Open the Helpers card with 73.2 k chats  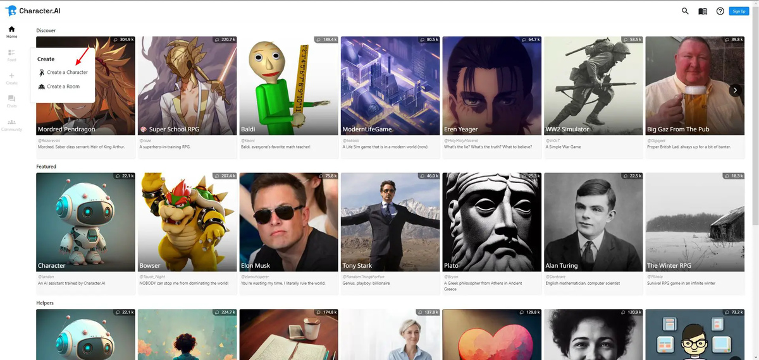click(x=695, y=335)
